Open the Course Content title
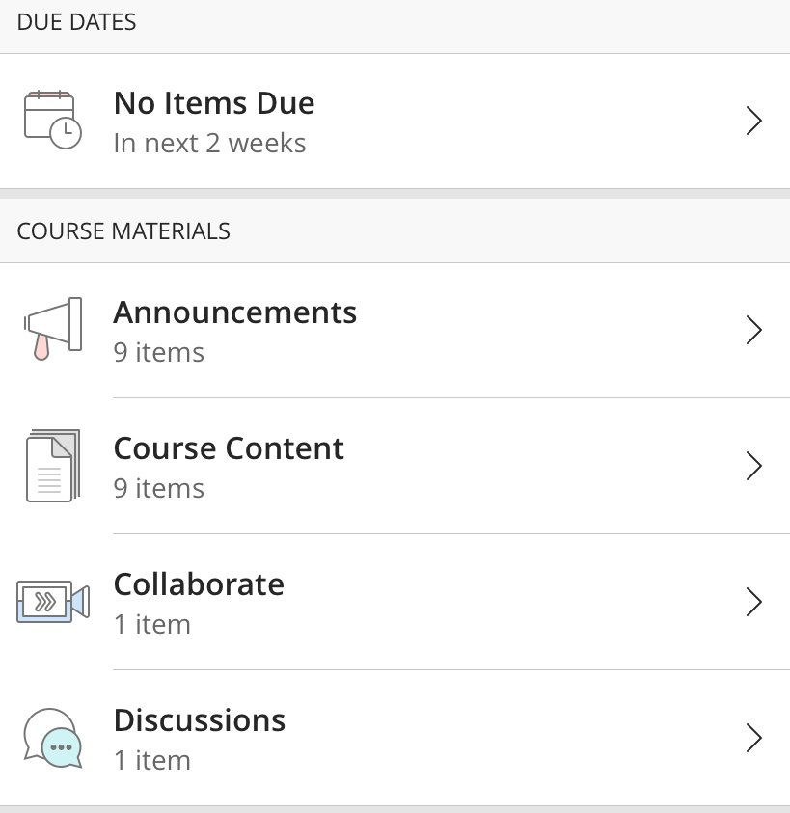The image size is (790, 813). [x=229, y=448]
